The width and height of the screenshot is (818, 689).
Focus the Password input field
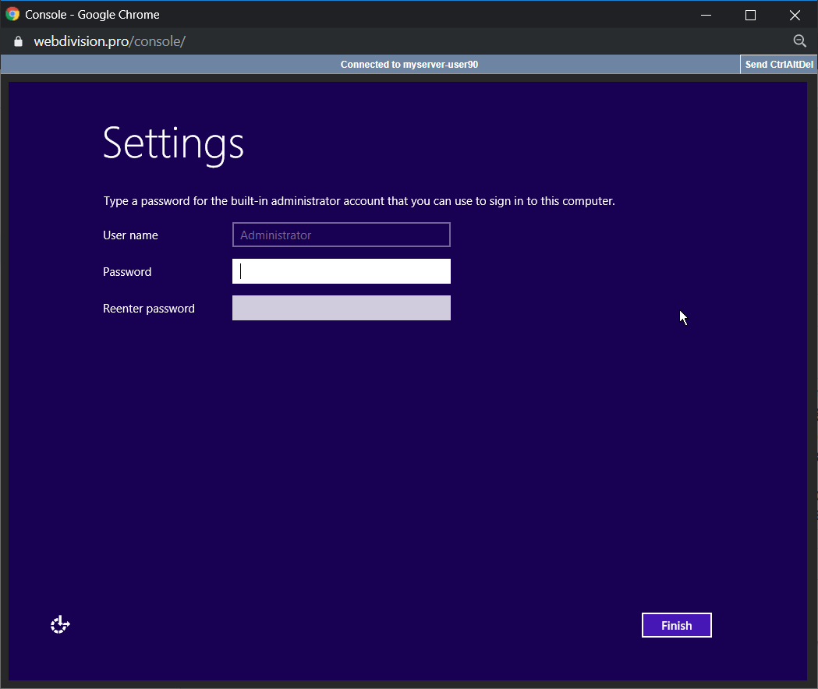coord(342,271)
